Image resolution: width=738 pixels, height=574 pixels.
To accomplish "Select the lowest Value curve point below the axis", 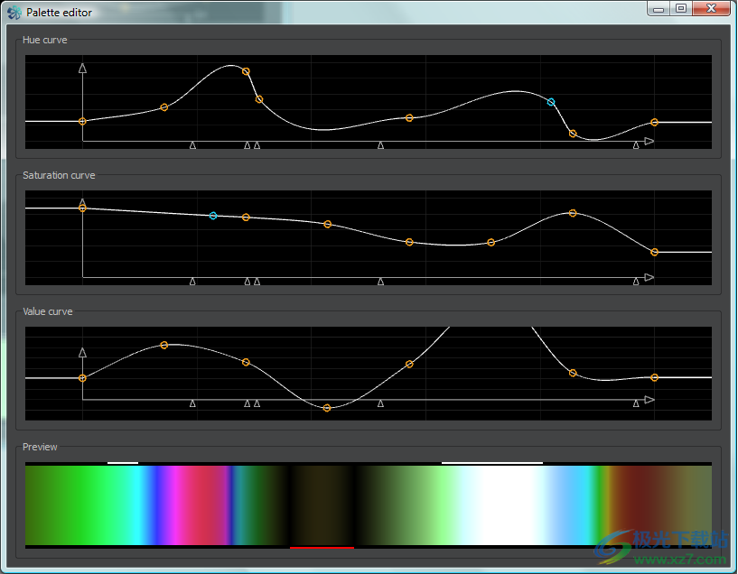I will pyautogui.click(x=327, y=408).
